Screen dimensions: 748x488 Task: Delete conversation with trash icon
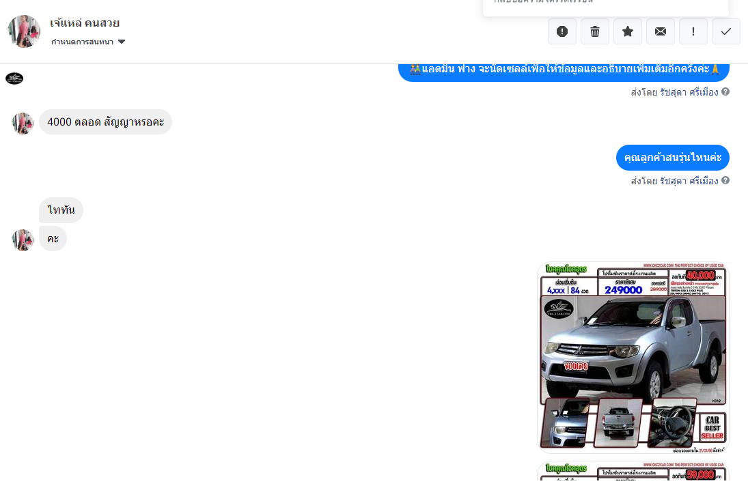(x=595, y=31)
